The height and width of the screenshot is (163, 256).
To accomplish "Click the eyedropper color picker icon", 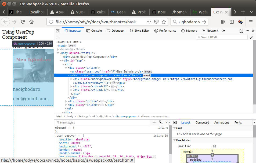I will pyautogui.click(x=252, y=37).
